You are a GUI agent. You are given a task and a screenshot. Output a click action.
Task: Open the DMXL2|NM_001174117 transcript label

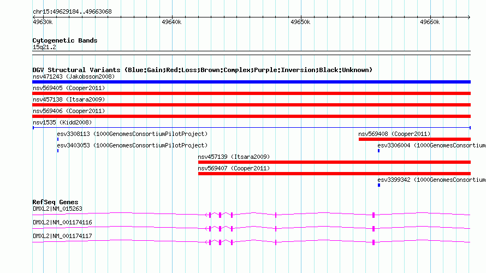coord(62,236)
